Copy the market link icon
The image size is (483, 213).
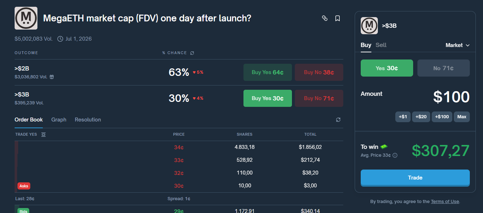[325, 18]
